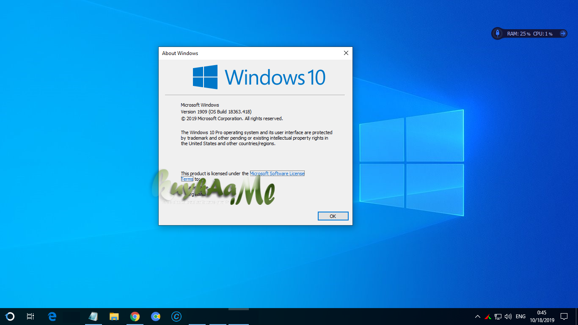Image resolution: width=578 pixels, height=325 pixels.
Task: Click the circular C taskbar icon
Action: tap(176, 316)
